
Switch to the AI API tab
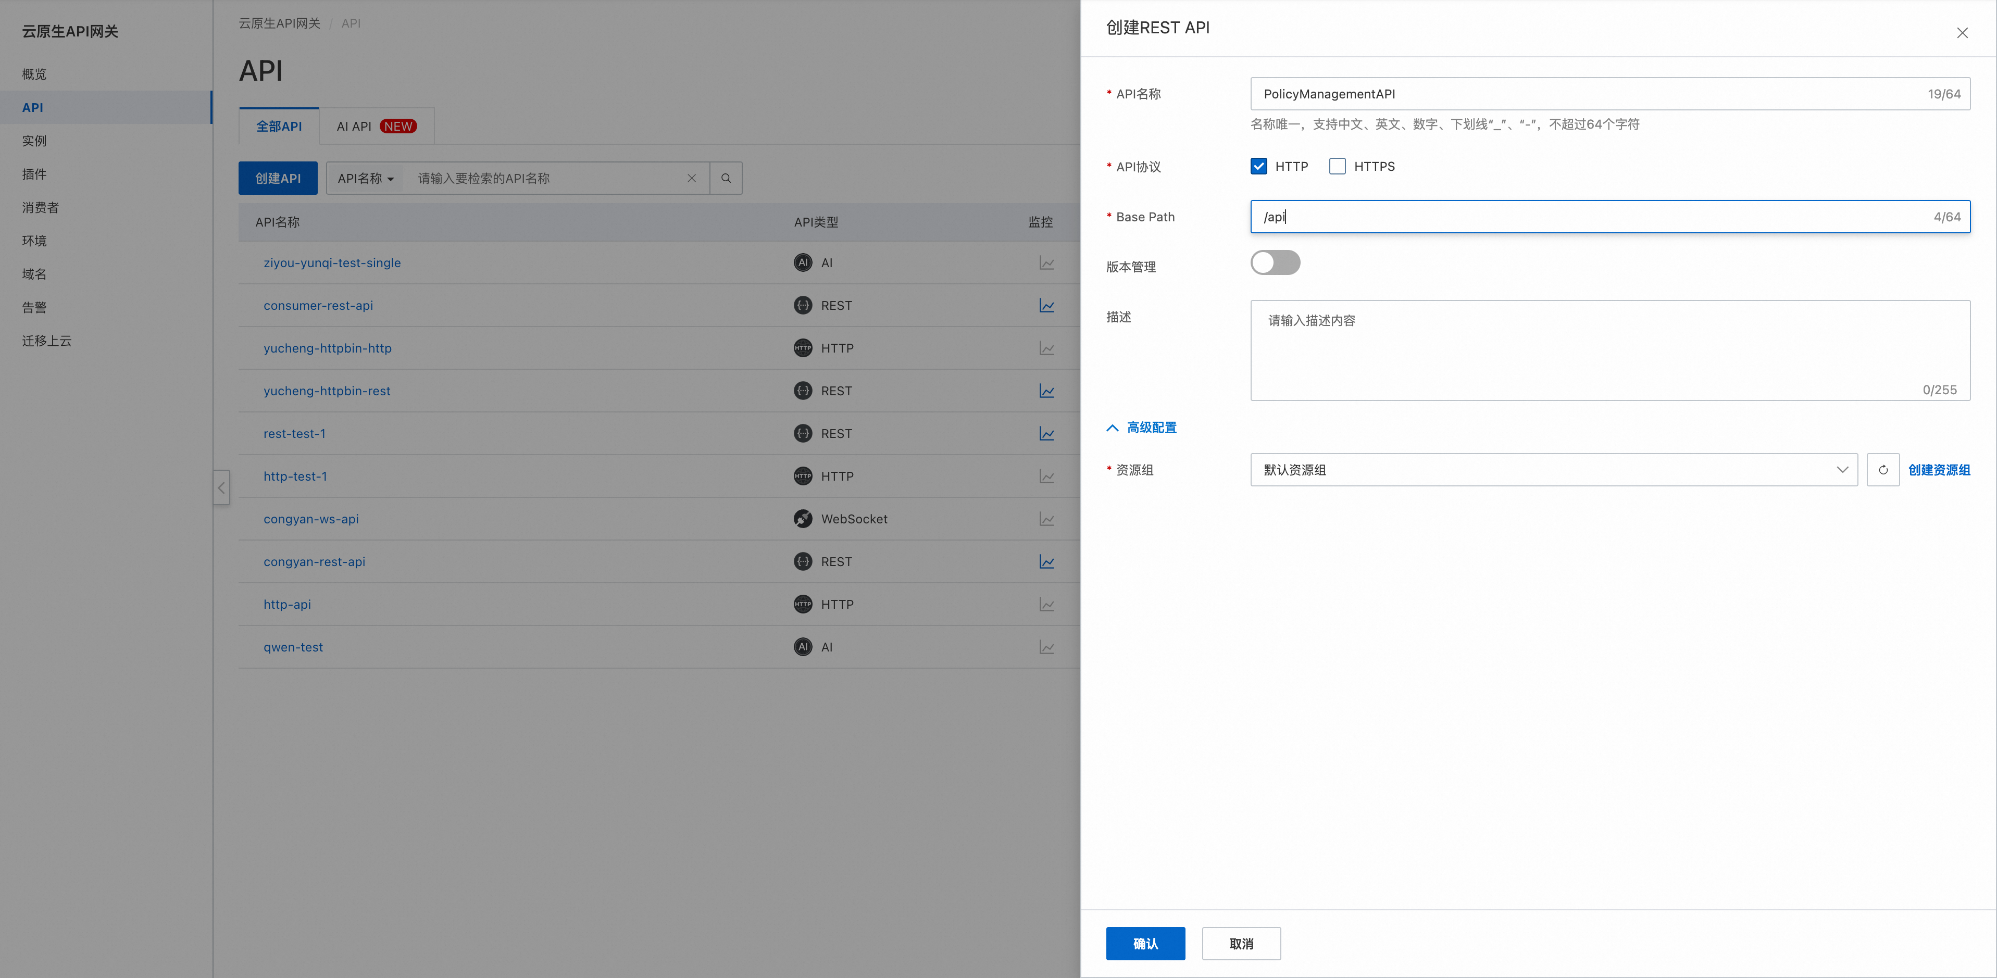point(376,127)
